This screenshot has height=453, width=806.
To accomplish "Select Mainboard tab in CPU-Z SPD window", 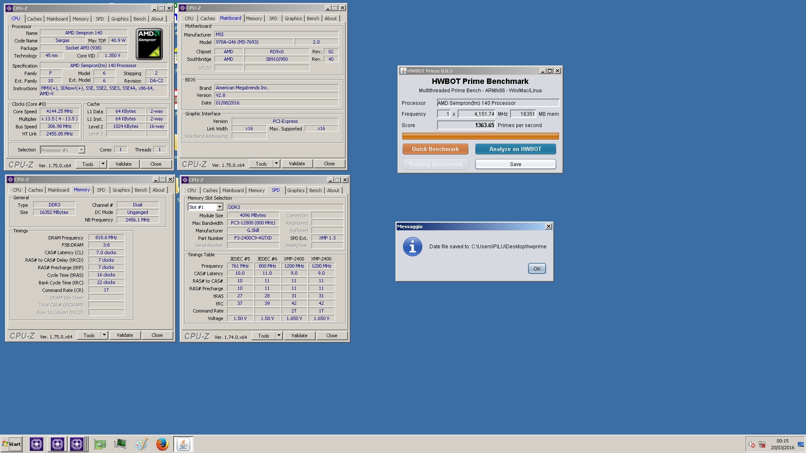I will click(233, 190).
